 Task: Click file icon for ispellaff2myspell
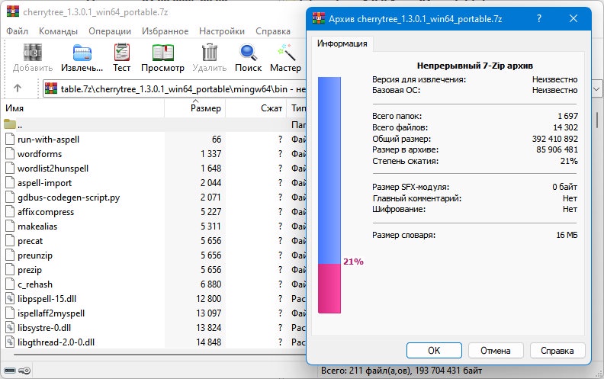10,313
